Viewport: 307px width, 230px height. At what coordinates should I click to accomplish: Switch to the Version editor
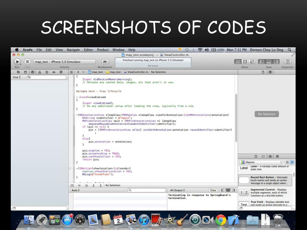252,62
